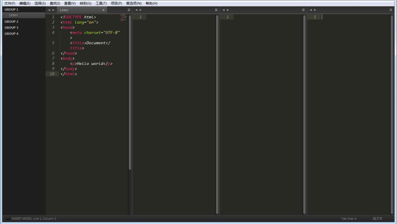
Task: Open the 编辑(E) menu
Action: click(25, 3)
